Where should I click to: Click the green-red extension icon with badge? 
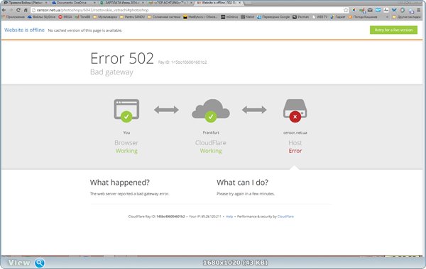(362, 11)
